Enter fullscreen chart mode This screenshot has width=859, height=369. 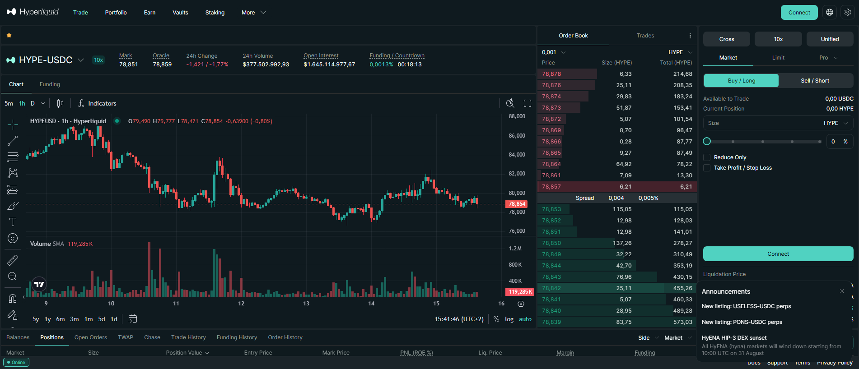pos(527,103)
